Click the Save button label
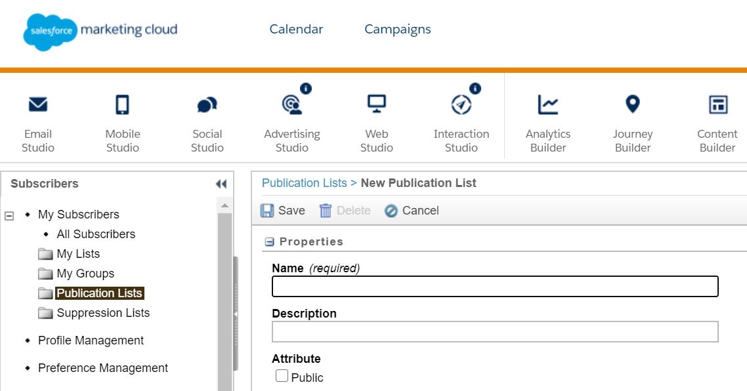 coord(291,211)
